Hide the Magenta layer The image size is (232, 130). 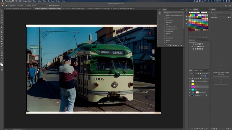[x=190, y=87]
